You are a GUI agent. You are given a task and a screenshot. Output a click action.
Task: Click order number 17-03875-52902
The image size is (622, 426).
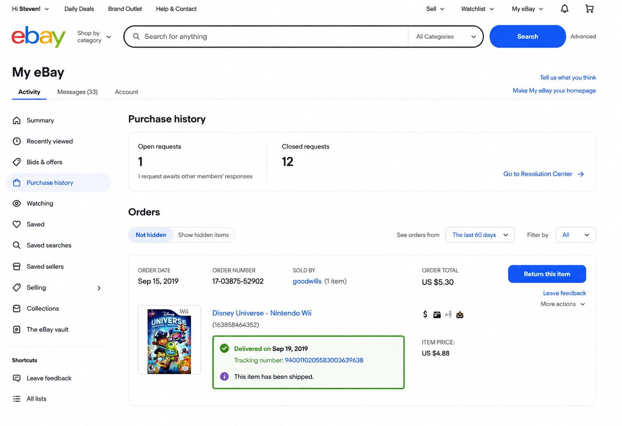tap(238, 281)
